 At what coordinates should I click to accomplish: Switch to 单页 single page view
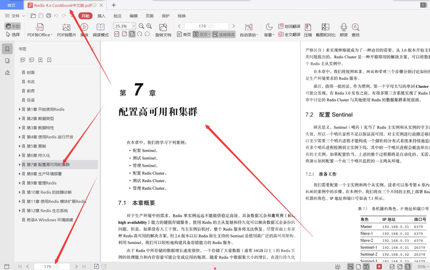click(x=184, y=34)
